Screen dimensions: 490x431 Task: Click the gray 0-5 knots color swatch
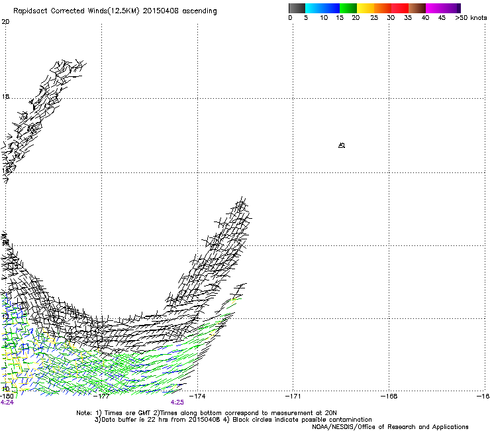pos(297,8)
